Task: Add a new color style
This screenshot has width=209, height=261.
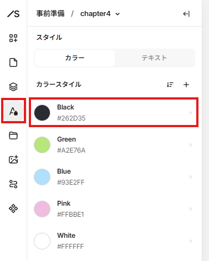Action: [186, 85]
